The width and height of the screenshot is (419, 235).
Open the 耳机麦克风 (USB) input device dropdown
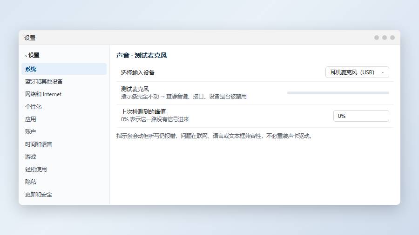[x=357, y=72]
